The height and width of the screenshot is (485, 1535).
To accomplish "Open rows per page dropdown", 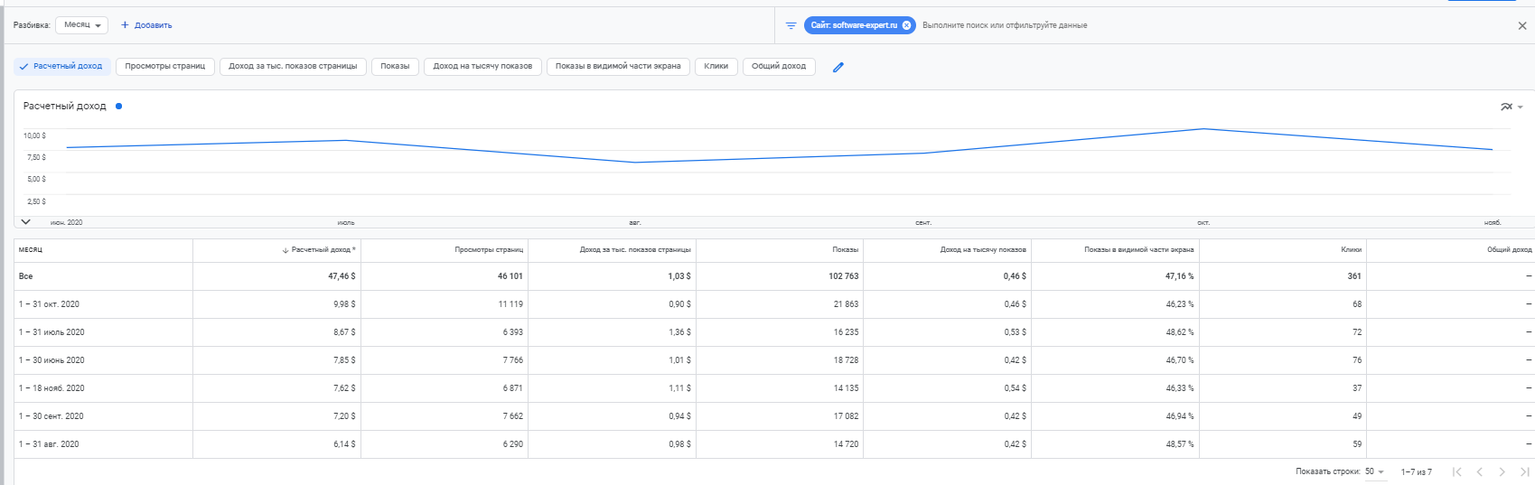I will click(1374, 471).
